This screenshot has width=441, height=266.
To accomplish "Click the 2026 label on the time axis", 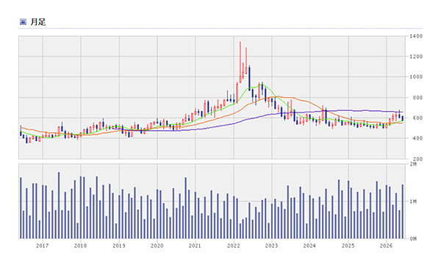I will [x=386, y=245].
